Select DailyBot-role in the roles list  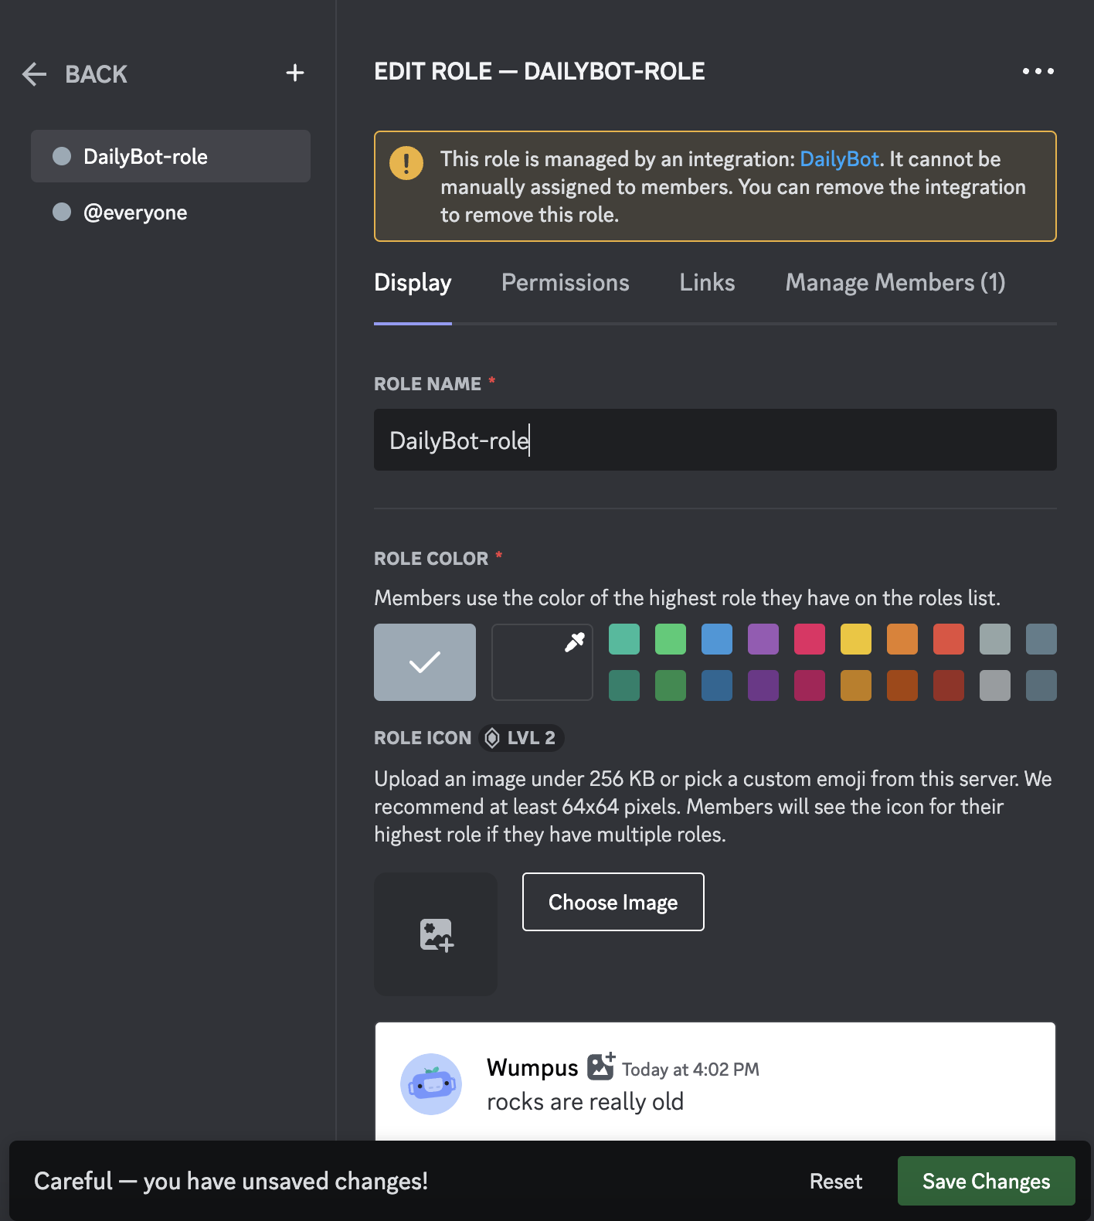pos(171,156)
